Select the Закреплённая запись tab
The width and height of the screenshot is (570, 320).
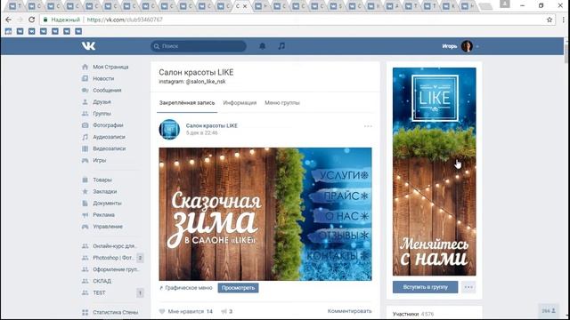(187, 103)
